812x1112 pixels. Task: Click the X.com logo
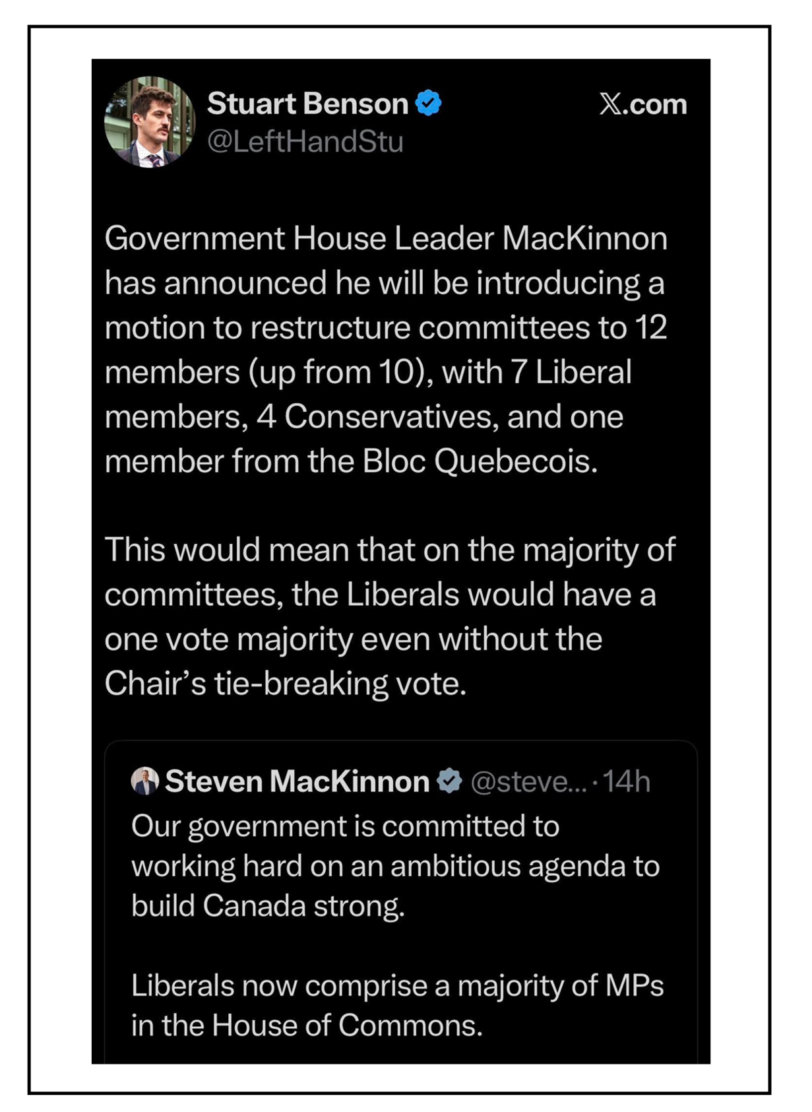coord(642,104)
